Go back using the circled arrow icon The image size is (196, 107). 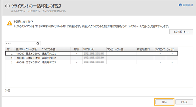(x=7, y=6)
